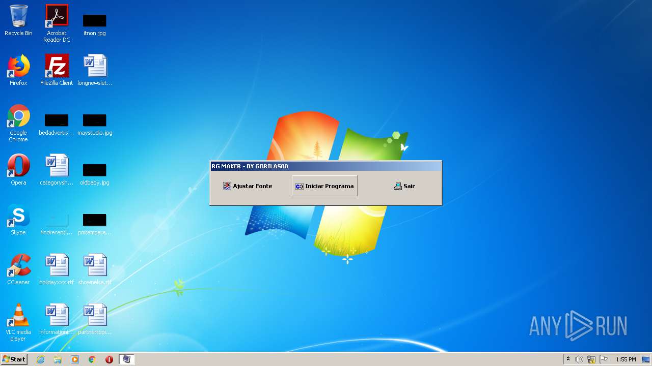Select the holidayxxx.rtf document
Image resolution: width=652 pixels, height=366 pixels.
[57, 269]
